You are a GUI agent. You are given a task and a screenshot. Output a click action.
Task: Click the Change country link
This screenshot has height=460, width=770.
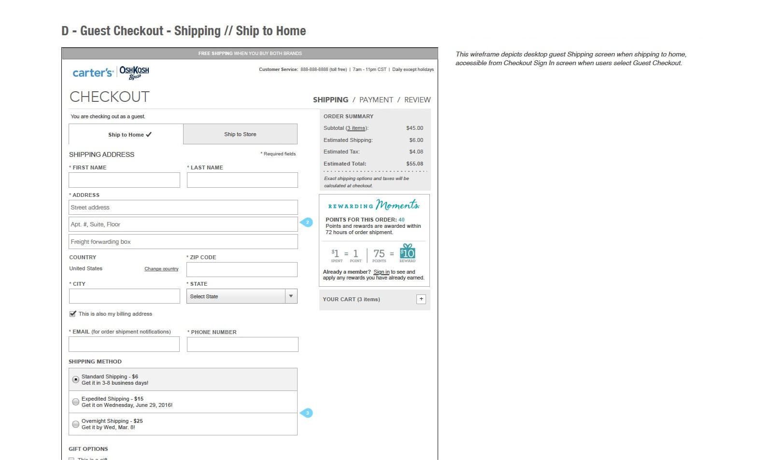pos(161,269)
